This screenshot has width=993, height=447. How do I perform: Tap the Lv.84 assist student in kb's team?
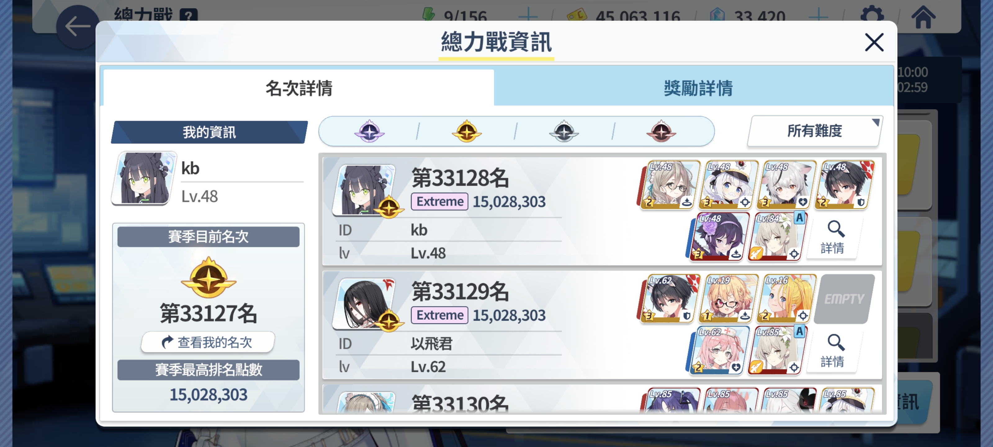coord(776,237)
